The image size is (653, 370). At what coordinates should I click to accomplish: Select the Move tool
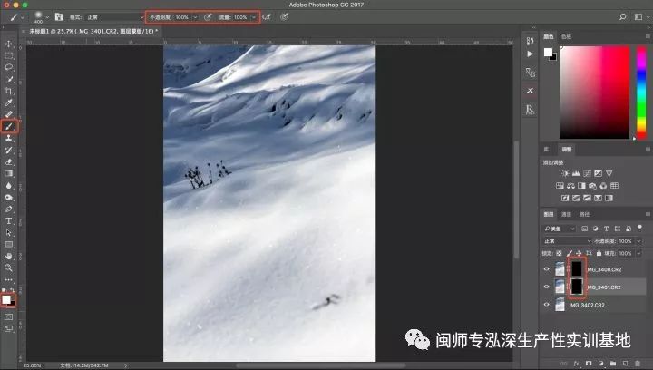tap(9, 44)
